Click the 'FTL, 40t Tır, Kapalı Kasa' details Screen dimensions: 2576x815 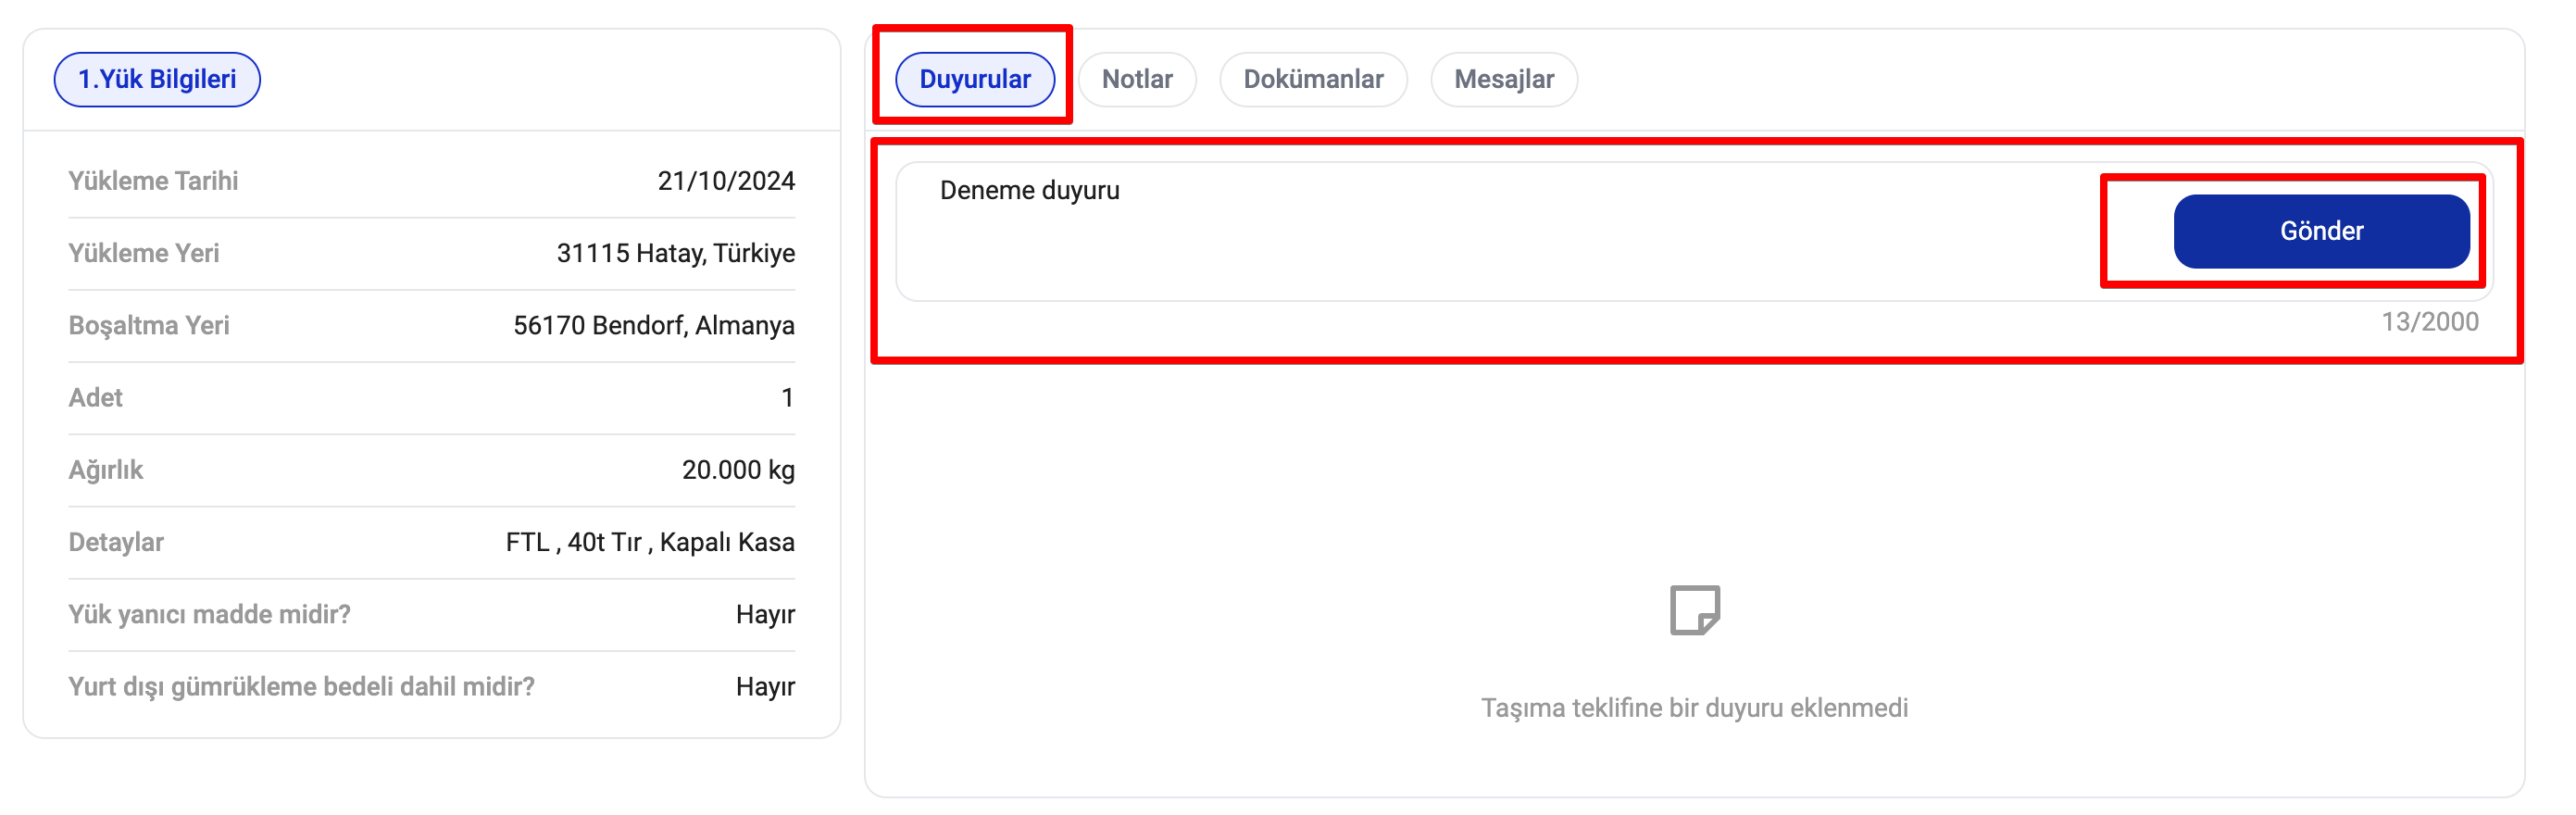coord(649,542)
